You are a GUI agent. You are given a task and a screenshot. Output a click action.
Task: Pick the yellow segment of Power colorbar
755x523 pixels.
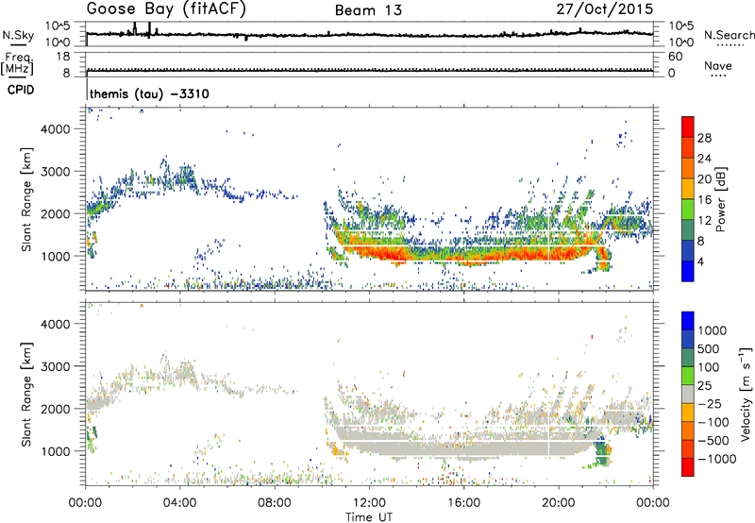pyautogui.click(x=688, y=188)
